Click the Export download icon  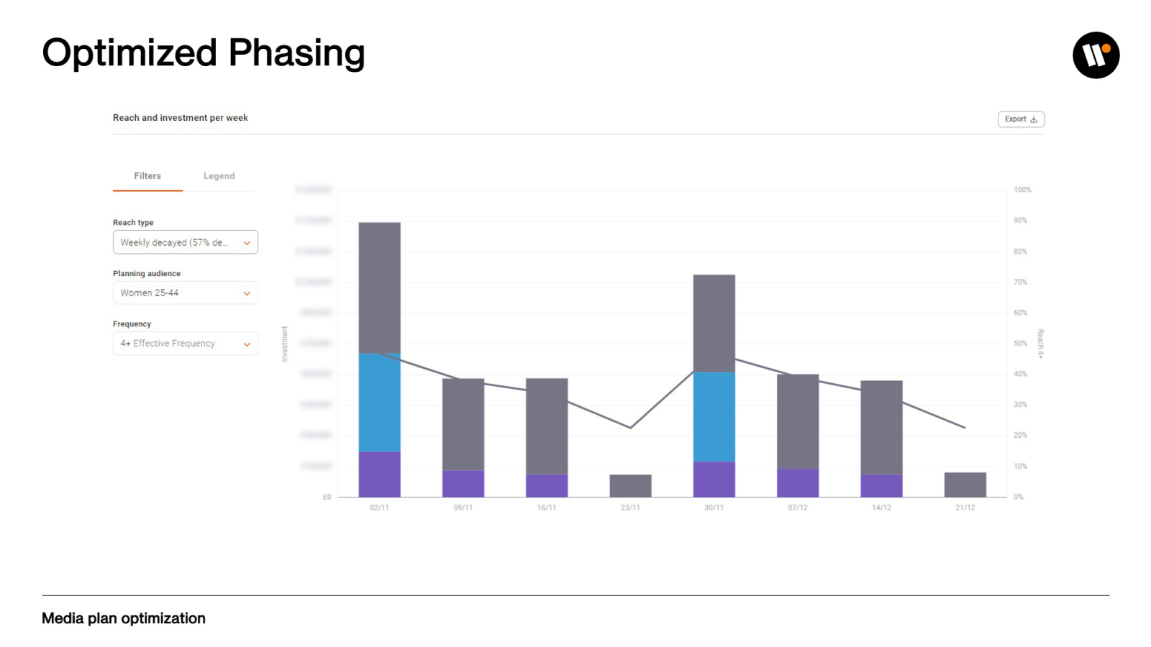pos(1034,119)
